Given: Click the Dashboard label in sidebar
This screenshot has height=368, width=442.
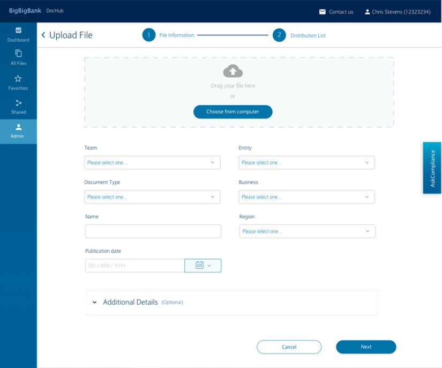Looking at the screenshot, I should (18, 40).
